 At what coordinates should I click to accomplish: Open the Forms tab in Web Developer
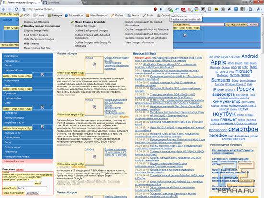click(38, 15)
